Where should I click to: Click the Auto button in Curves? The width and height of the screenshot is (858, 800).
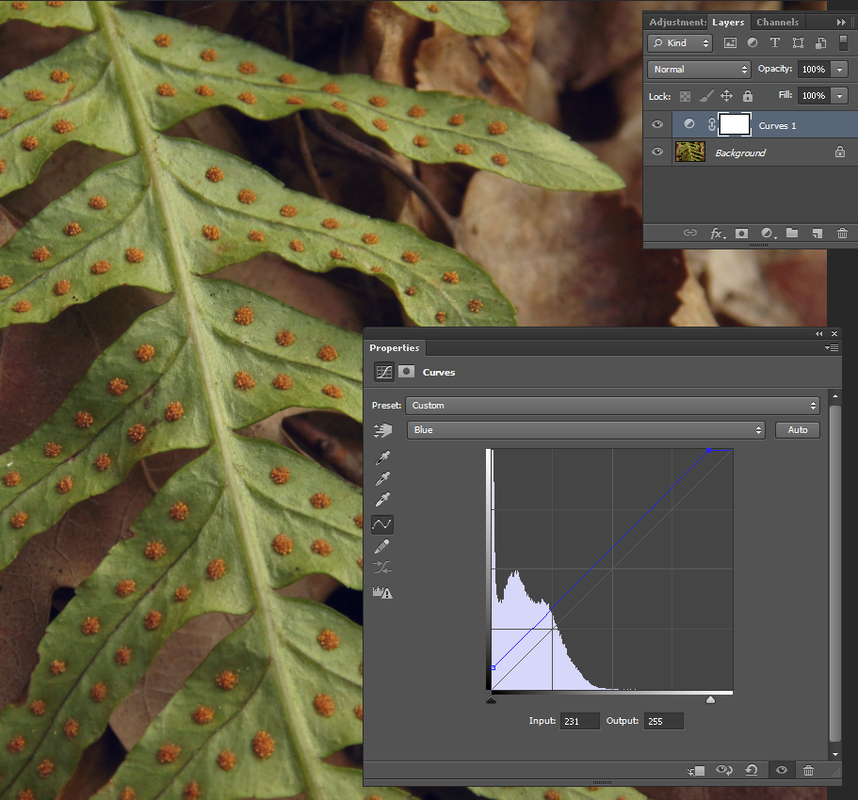[798, 430]
